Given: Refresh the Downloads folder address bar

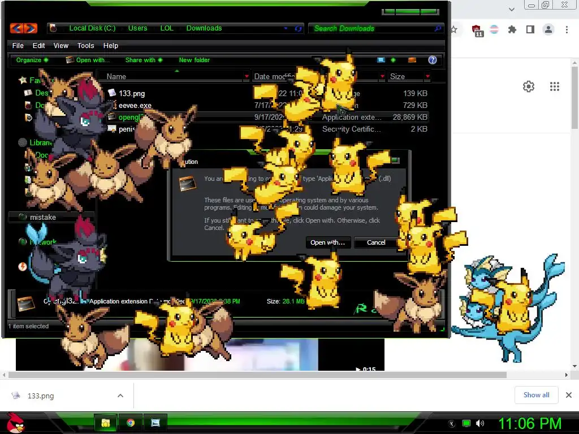Looking at the screenshot, I should point(298,28).
